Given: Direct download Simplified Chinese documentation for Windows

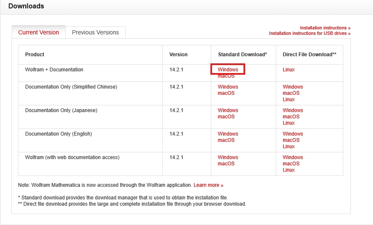Looking at the screenshot, I should click(293, 87).
